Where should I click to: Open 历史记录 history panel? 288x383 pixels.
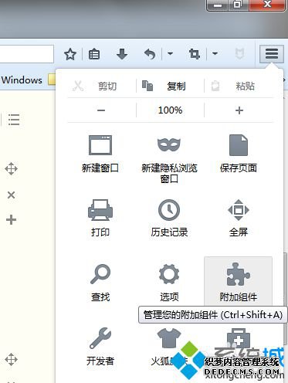coord(169,219)
